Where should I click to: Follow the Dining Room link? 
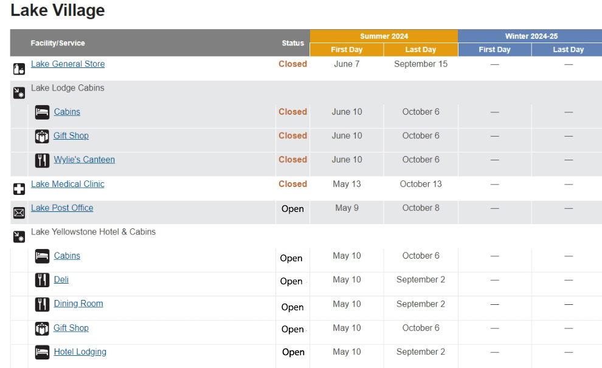(x=78, y=304)
